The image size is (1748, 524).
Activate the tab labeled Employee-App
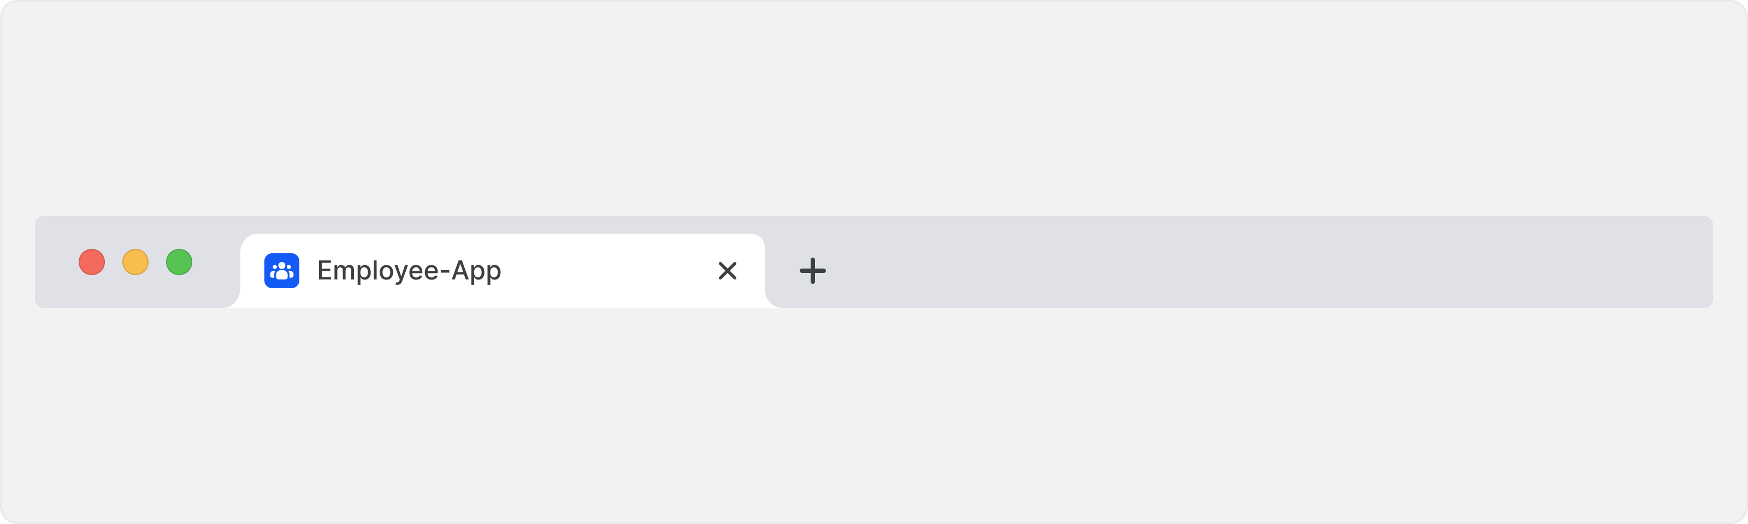[x=502, y=271]
